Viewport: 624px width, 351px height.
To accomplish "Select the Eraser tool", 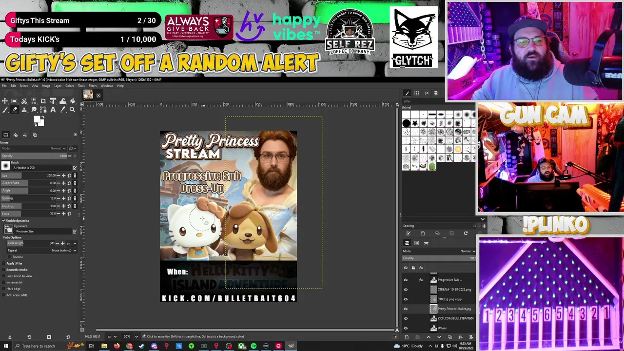I will point(14,110).
